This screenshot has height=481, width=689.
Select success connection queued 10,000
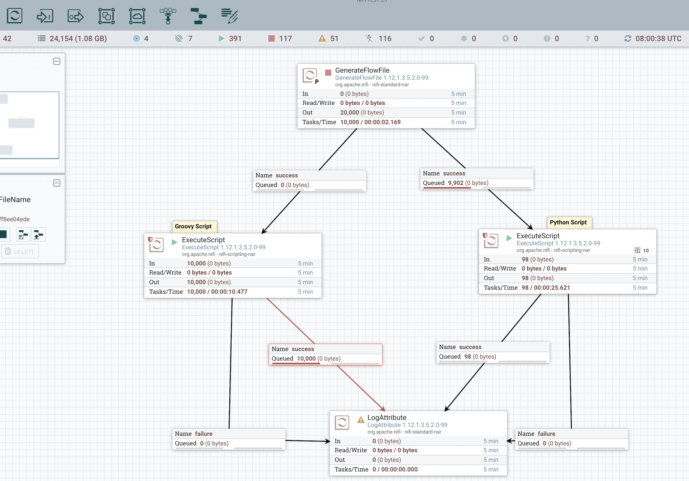325,354
